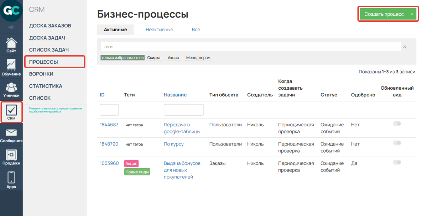The width and height of the screenshot is (427, 216).
Task: Open the Apps phone icon
Action: click(11, 180)
